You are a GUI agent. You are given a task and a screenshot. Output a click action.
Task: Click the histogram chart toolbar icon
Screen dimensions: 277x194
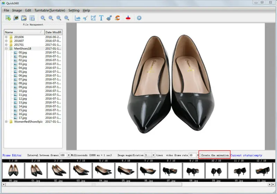[78, 18]
